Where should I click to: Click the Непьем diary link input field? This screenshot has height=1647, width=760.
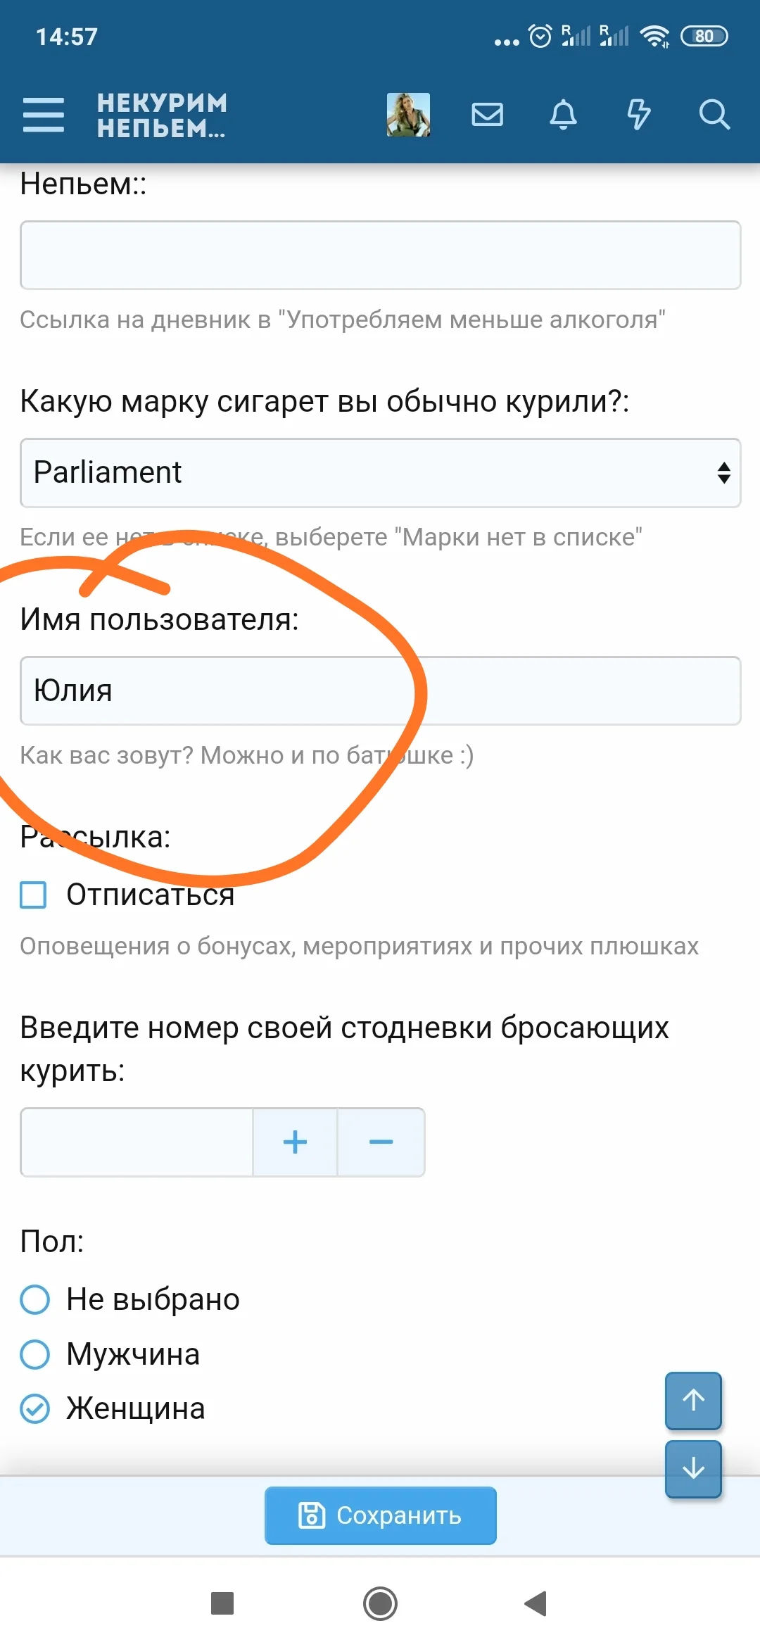coord(380,255)
